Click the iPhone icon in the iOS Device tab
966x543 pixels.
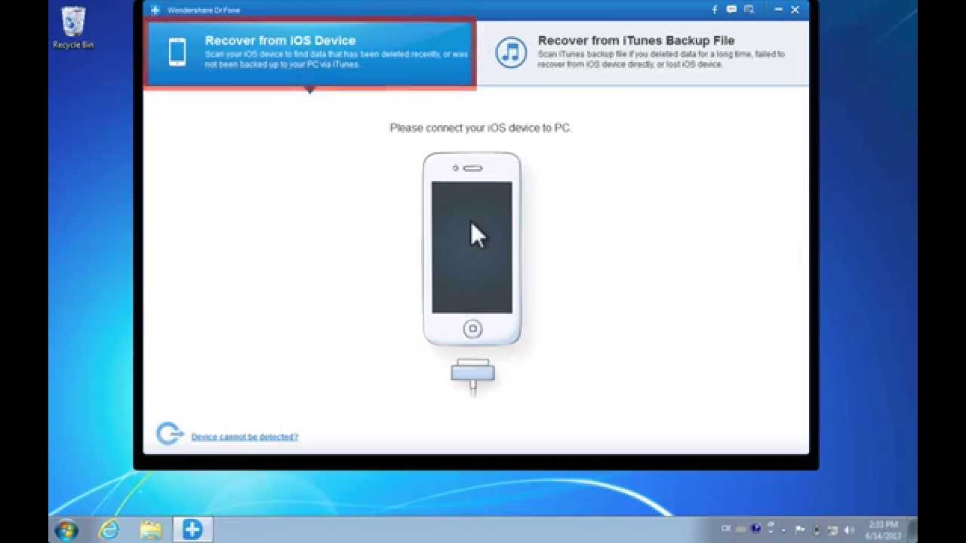pos(177,52)
